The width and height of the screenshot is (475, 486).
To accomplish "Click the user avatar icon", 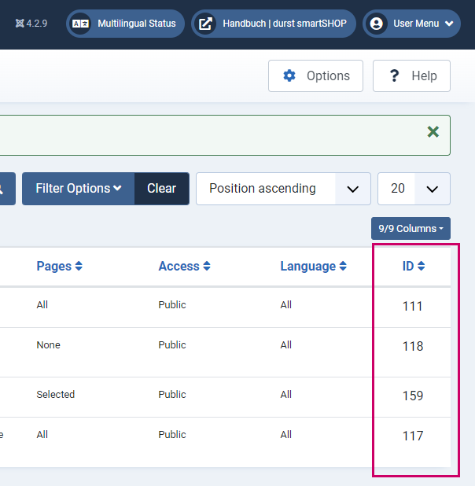I will pyautogui.click(x=377, y=24).
